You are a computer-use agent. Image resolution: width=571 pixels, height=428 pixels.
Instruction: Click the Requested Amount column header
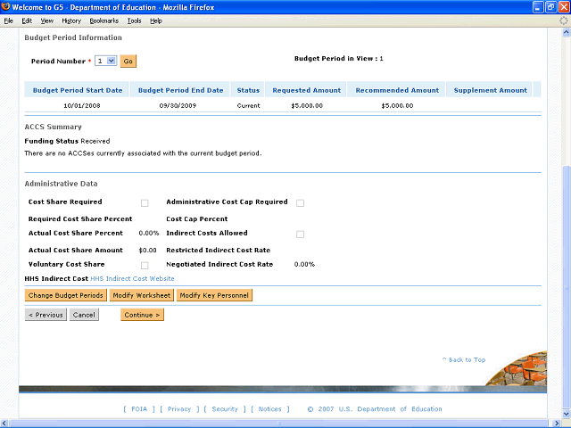[x=307, y=90]
